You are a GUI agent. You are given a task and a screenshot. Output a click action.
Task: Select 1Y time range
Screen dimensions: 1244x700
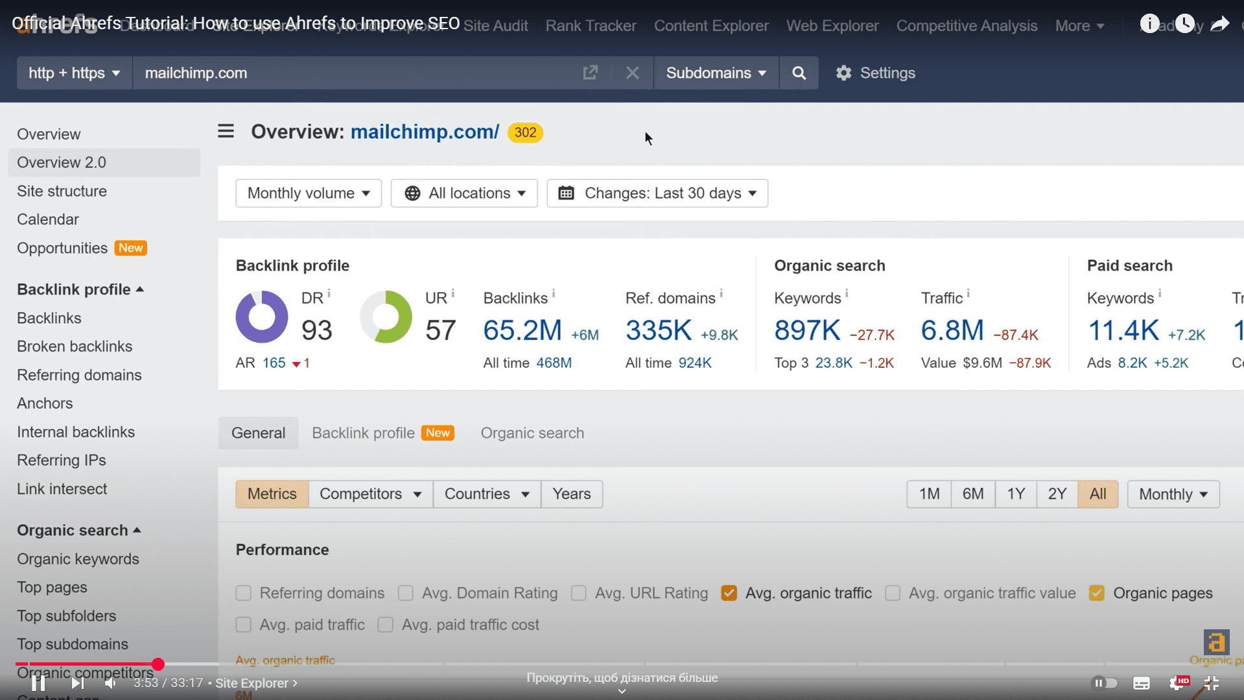1016,494
